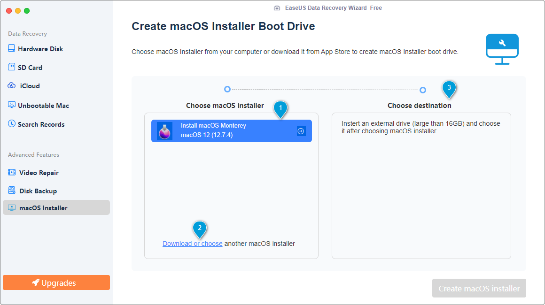Click the title bar toolbox icon
Viewport: 545px width, 305px height.
click(x=277, y=8)
